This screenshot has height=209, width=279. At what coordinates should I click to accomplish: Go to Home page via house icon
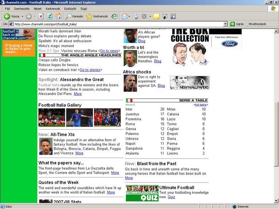coord(58,16)
